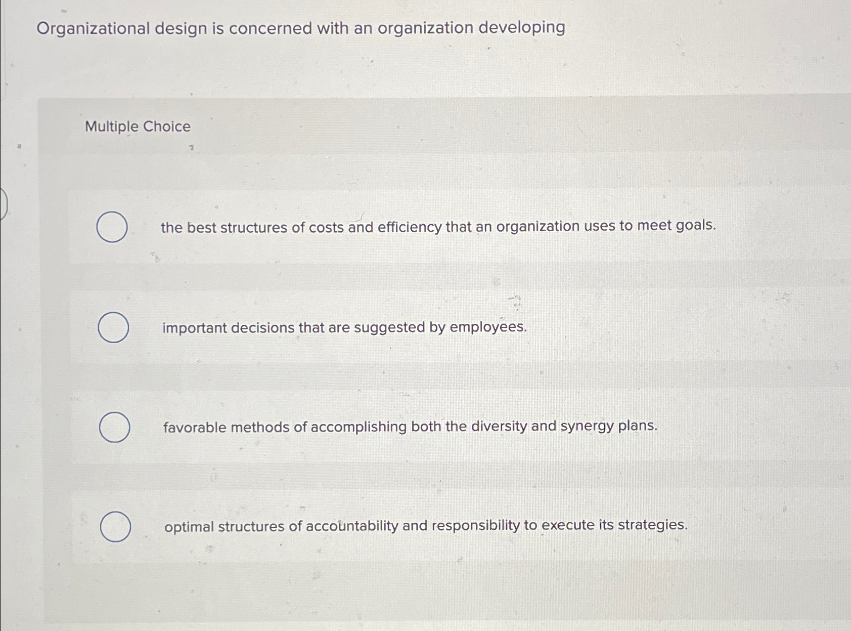
Task: Click the first answer option row
Action: [x=405, y=228]
